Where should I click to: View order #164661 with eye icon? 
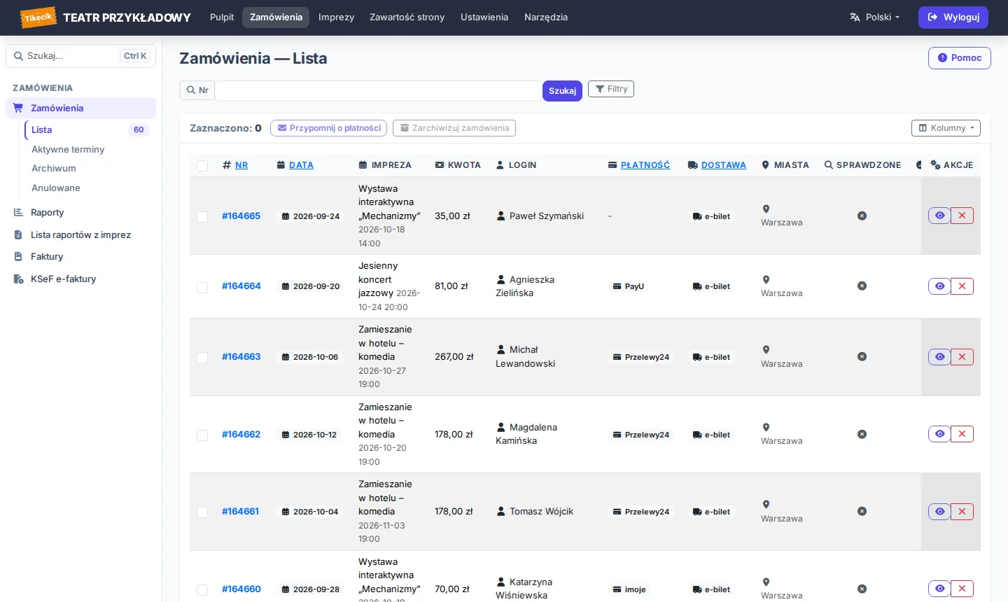[x=939, y=512]
